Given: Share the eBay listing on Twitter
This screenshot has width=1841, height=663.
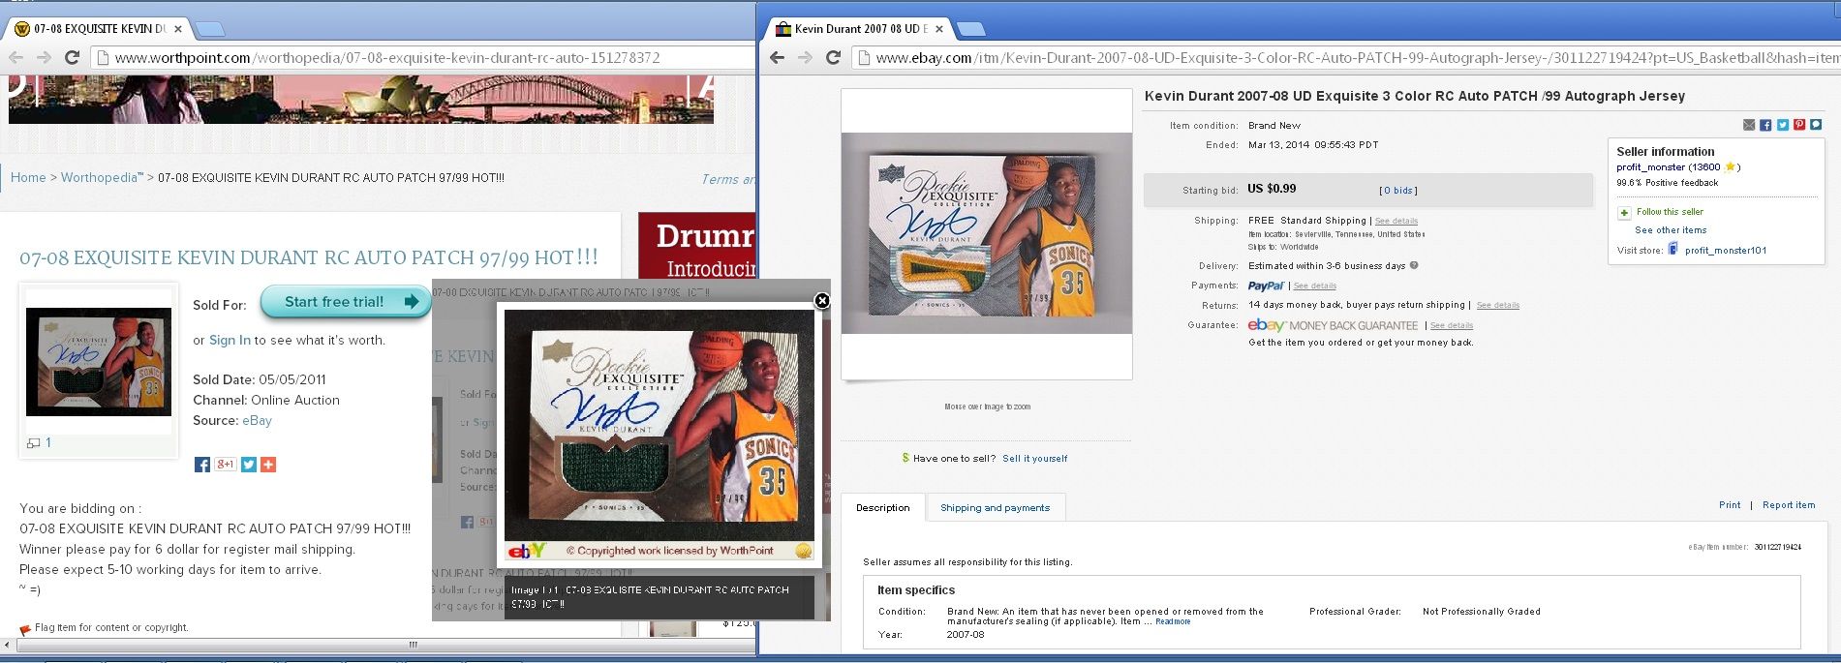Looking at the screenshot, I should point(1782,125).
